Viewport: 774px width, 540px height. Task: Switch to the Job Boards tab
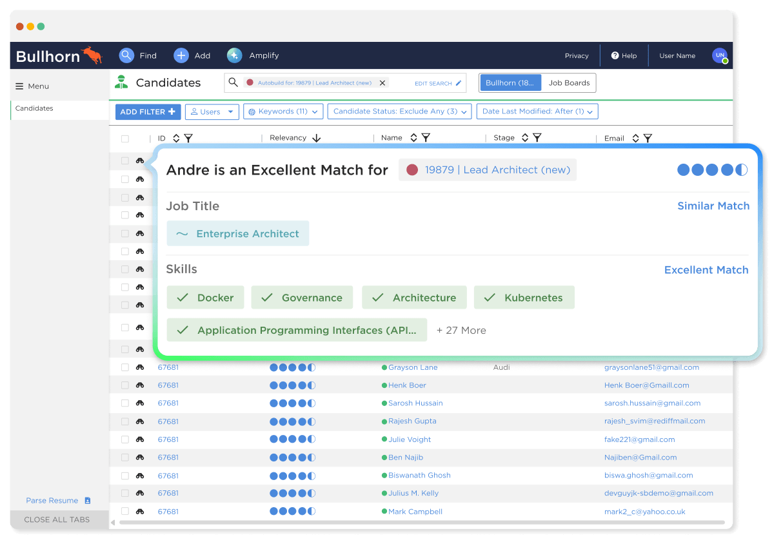click(x=569, y=83)
